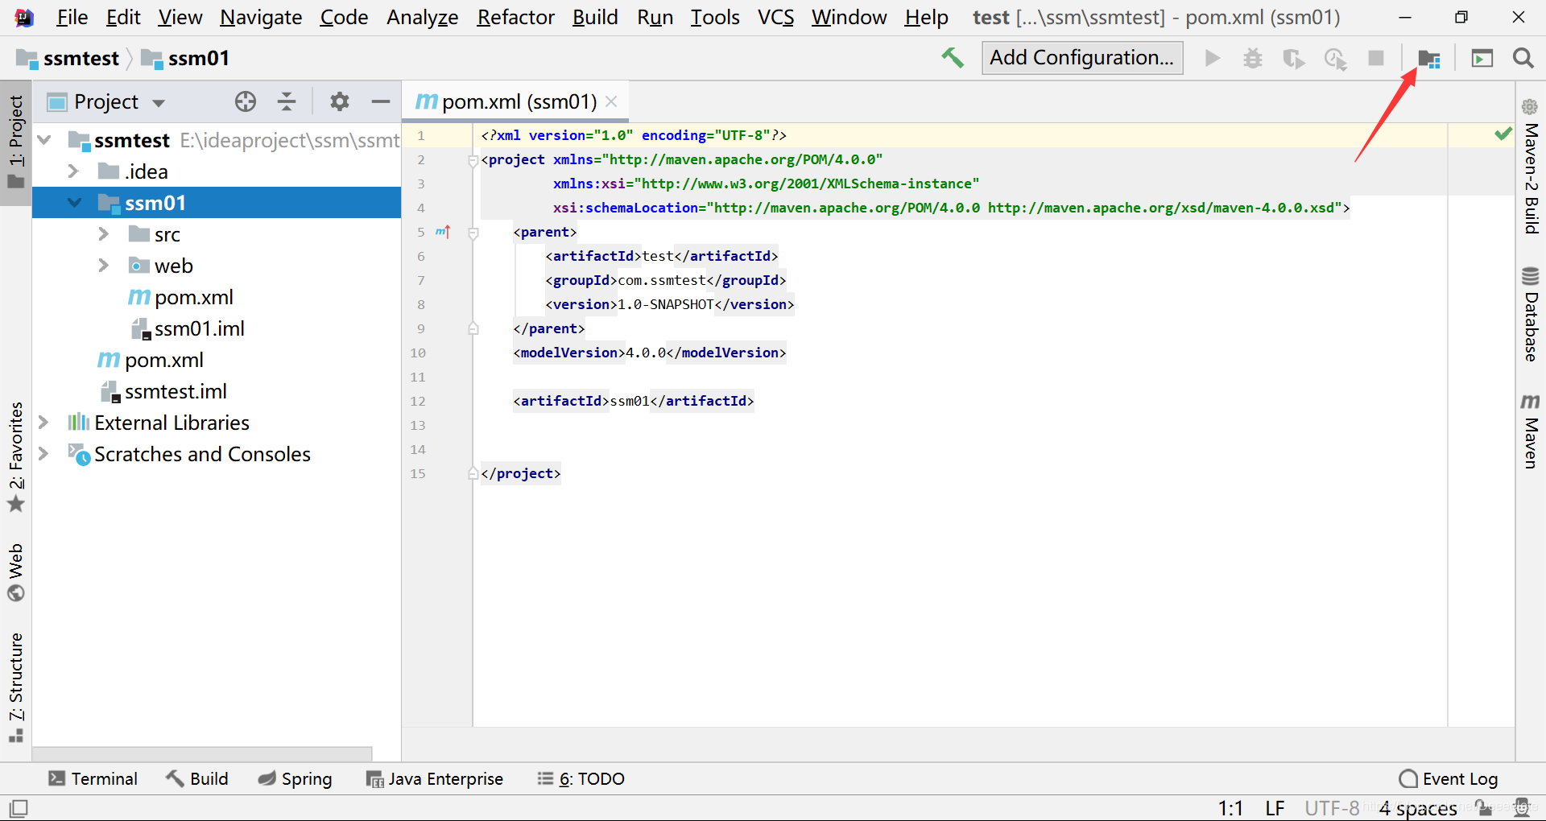Open the File menu

coord(72,17)
